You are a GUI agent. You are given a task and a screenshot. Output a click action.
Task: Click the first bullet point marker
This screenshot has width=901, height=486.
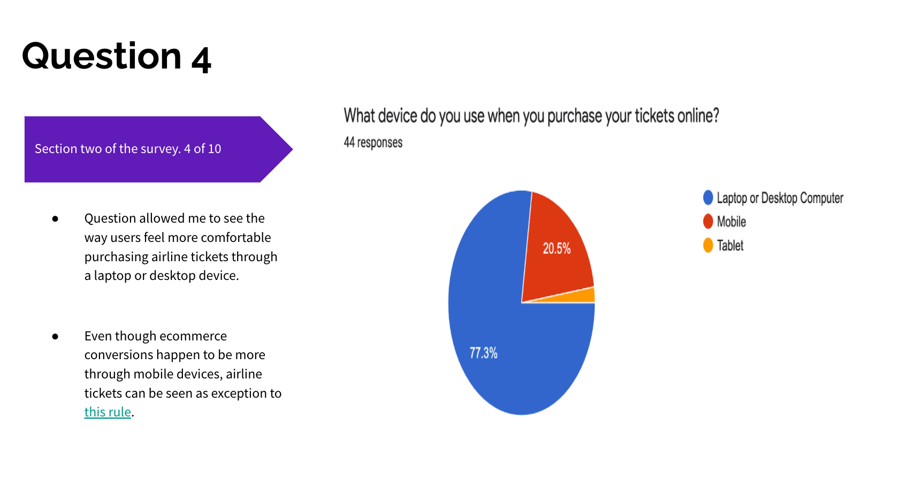pos(55,218)
